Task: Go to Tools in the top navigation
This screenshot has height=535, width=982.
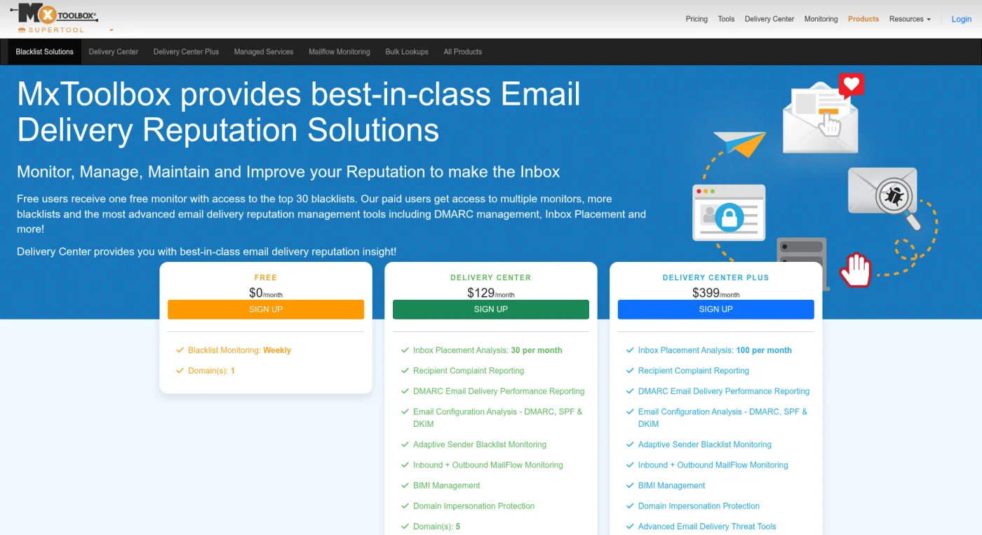Action: click(x=726, y=19)
